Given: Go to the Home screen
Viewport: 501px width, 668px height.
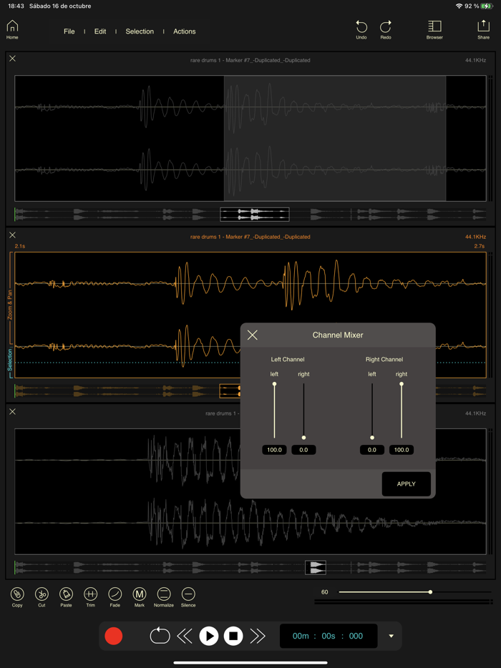Looking at the screenshot, I should pyautogui.click(x=12, y=30).
